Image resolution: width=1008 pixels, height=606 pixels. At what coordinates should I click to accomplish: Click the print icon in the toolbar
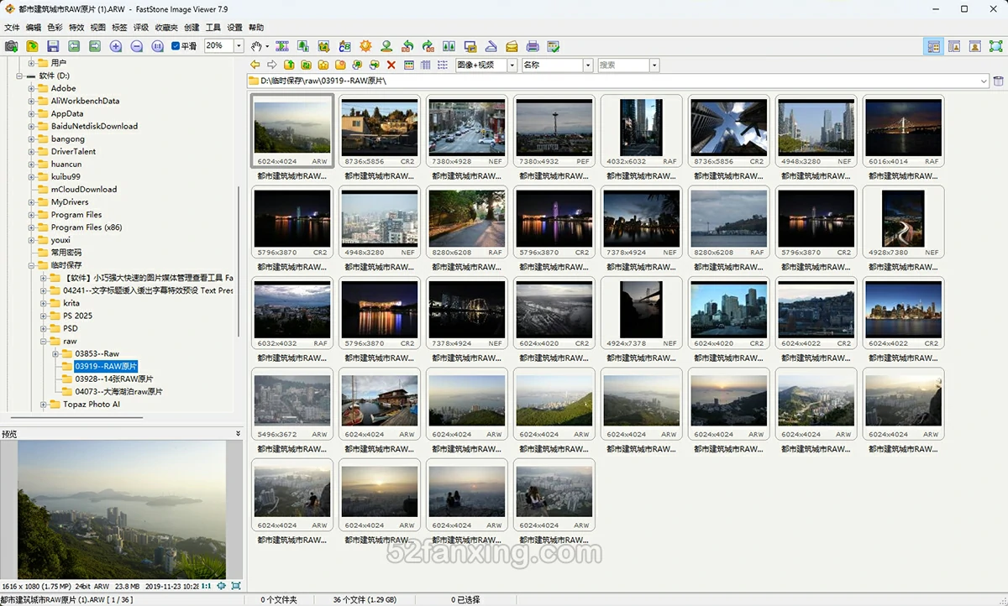click(533, 46)
